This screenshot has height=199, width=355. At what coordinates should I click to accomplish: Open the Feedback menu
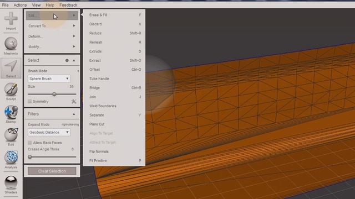click(x=68, y=5)
